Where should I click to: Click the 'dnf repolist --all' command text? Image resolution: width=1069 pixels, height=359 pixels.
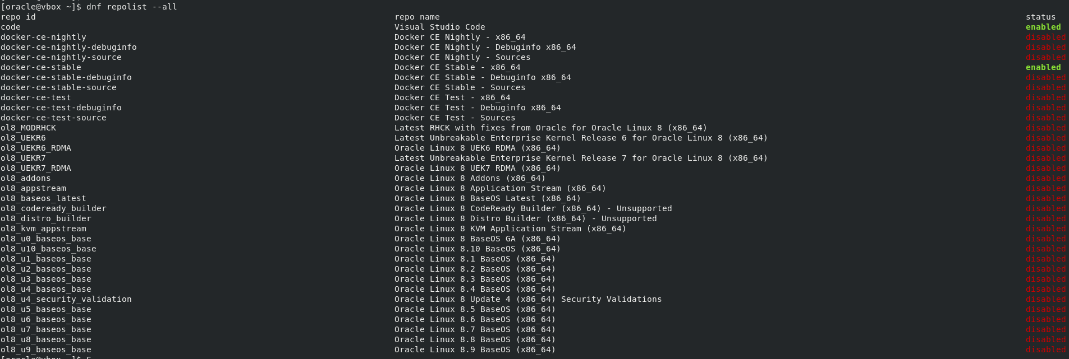pyautogui.click(x=131, y=7)
